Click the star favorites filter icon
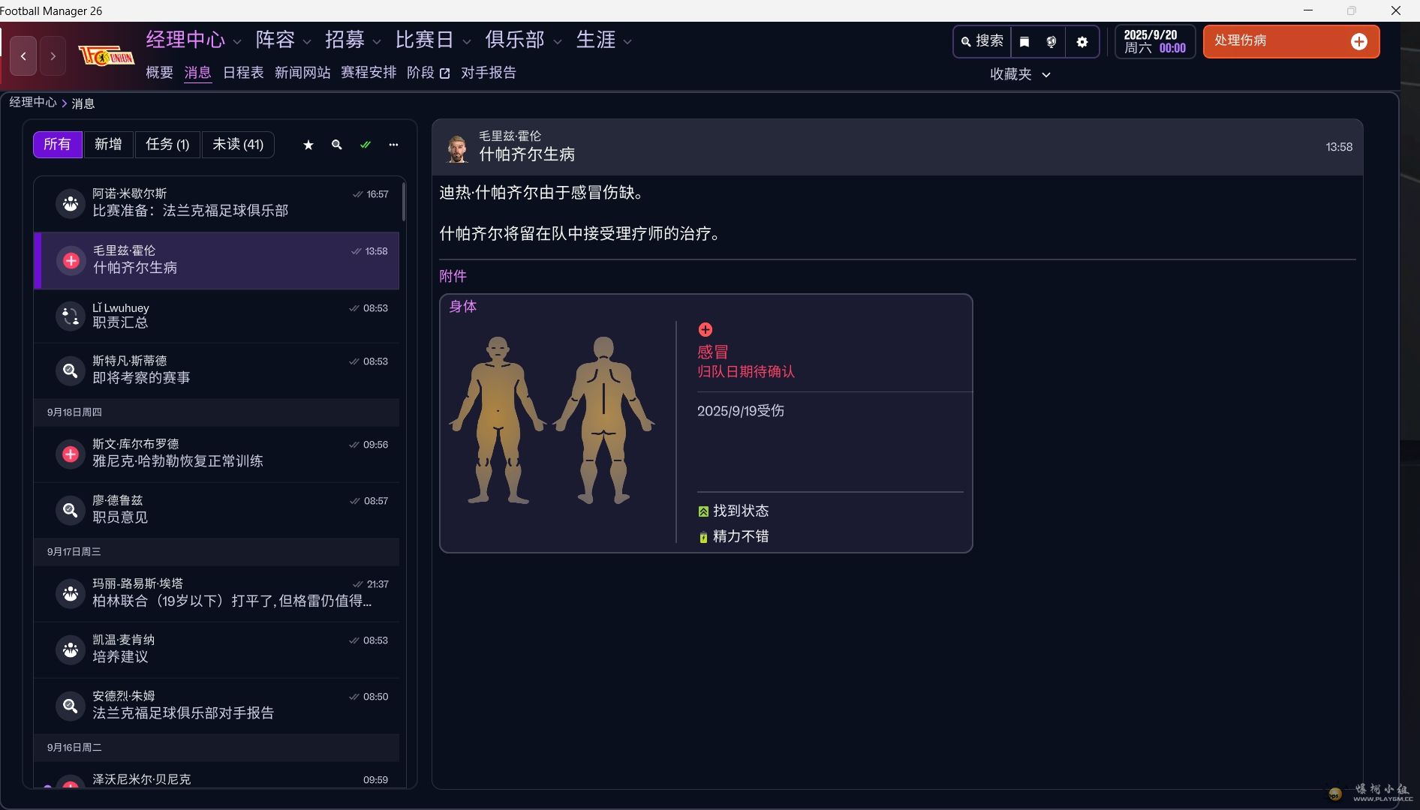The image size is (1420, 810). click(308, 145)
